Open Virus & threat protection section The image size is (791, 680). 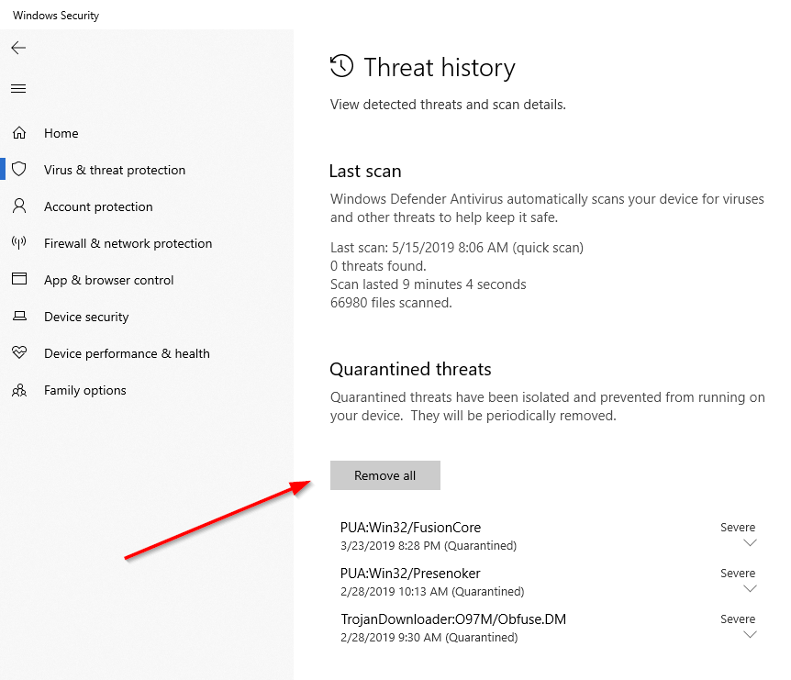click(115, 170)
